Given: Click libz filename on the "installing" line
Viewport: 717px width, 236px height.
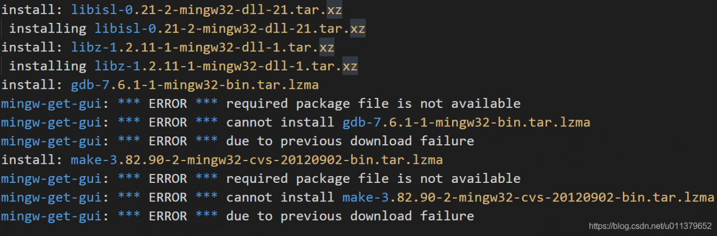Looking at the screenshot, I should point(226,66).
